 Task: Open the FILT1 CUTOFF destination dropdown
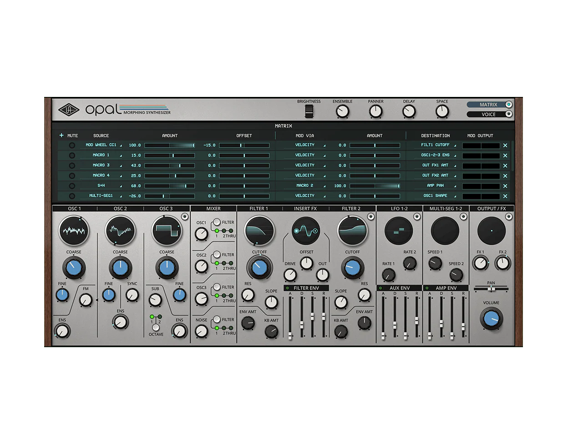click(x=436, y=145)
